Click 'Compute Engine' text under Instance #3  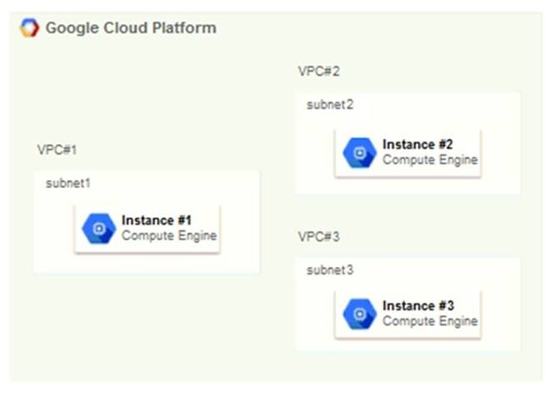point(430,321)
